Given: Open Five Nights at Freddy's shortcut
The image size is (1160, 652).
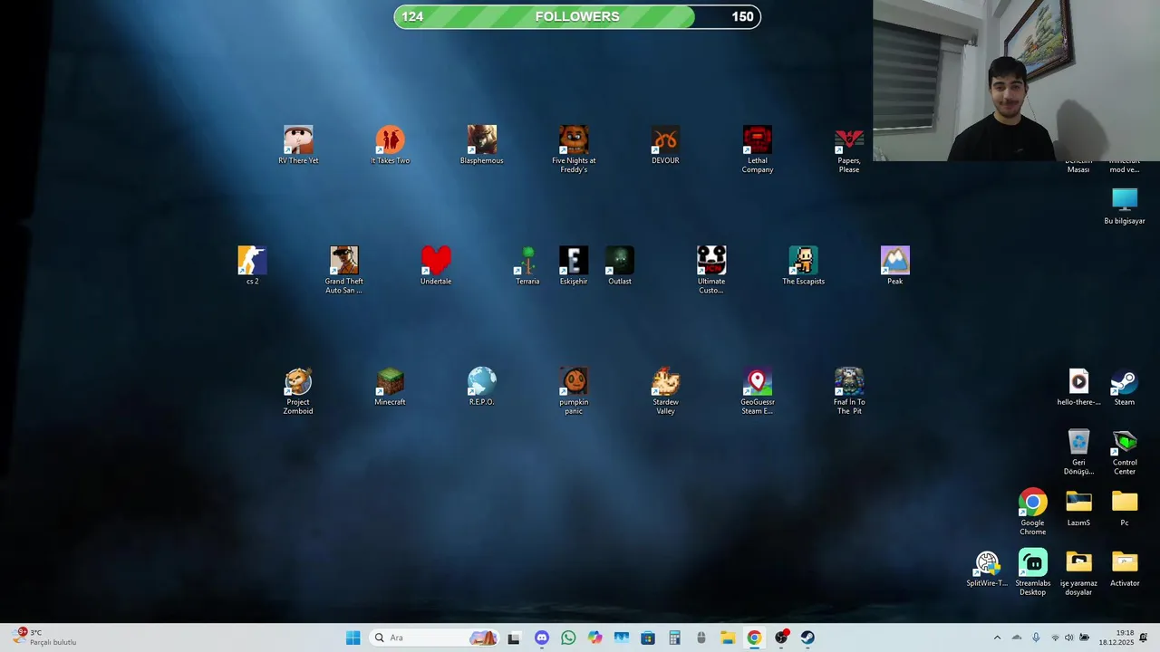Looking at the screenshot, I should pyautogui.click(x=574, y=149).
